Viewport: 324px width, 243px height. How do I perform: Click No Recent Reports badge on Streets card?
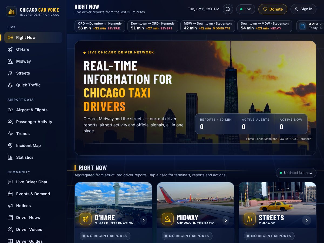(269, 236)
